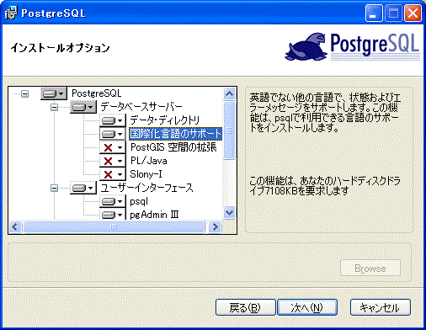The height and width of the screenshot is (330, 426).
Task: Click the vertical scrollbar thumb in feature tree
Action: click(230, 130)
